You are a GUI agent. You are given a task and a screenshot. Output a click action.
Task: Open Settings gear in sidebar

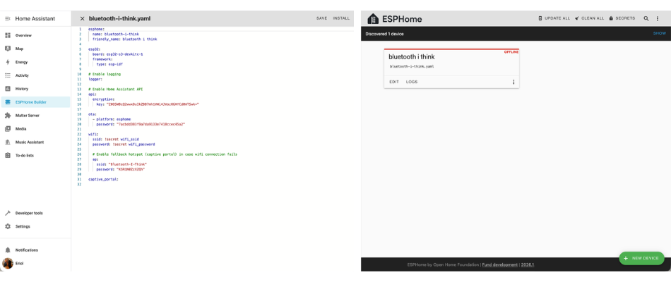point(7,226)
